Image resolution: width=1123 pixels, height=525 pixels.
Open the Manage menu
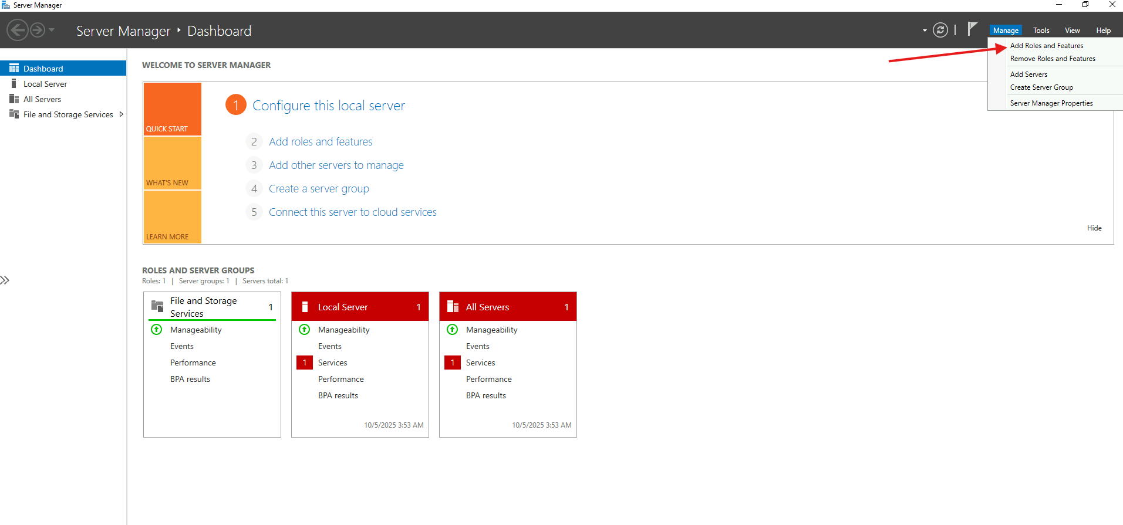(x=1006, y=31)
